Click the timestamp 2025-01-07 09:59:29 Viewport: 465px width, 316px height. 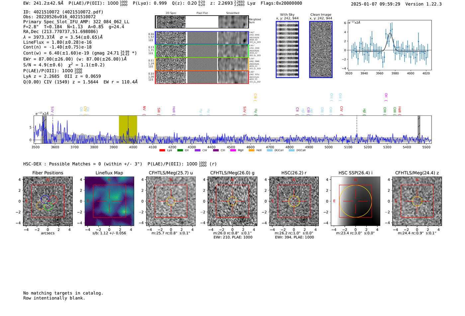pyautogui.click(x=376, y=4)
